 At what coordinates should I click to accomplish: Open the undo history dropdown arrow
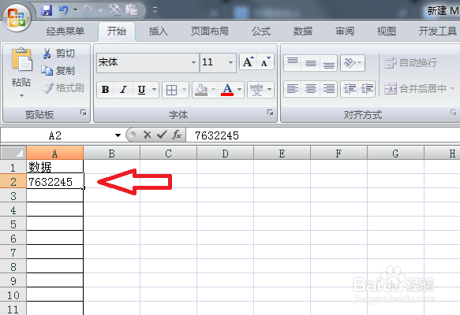tap(76, 10)
